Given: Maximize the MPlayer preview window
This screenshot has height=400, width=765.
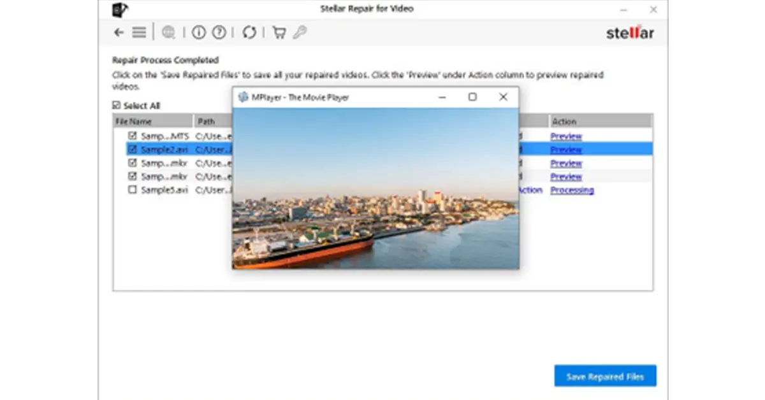Looking at the screenshot, I should coord(472,97).
